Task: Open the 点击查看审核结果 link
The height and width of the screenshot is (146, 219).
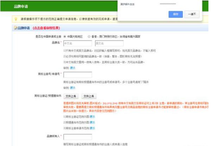Action: click(x=46, y=28)
